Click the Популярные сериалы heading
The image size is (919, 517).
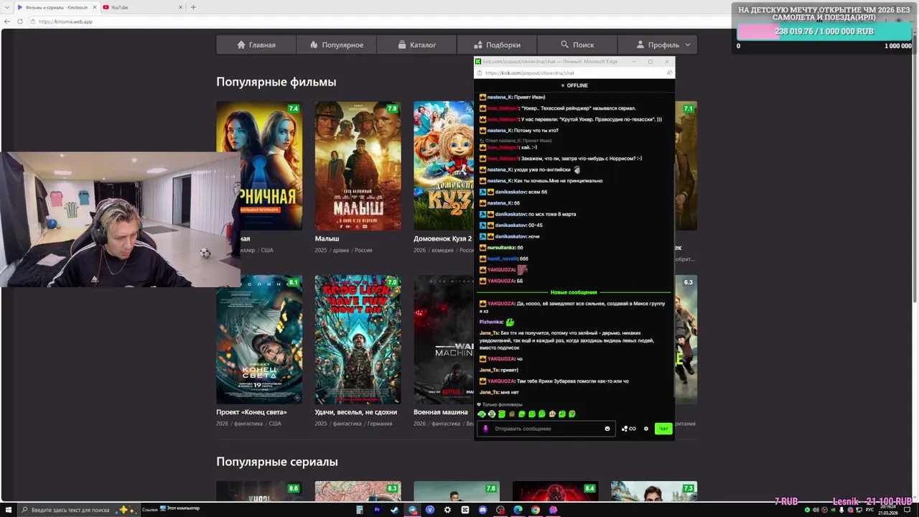[x=277, y=462]
